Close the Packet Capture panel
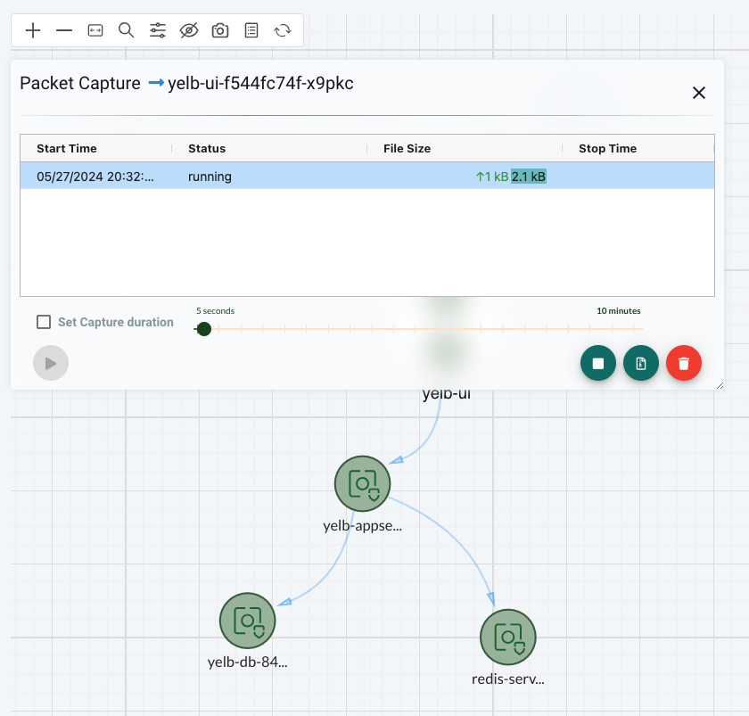This screenshot has height=716, width=749. (x=699, y=93)
